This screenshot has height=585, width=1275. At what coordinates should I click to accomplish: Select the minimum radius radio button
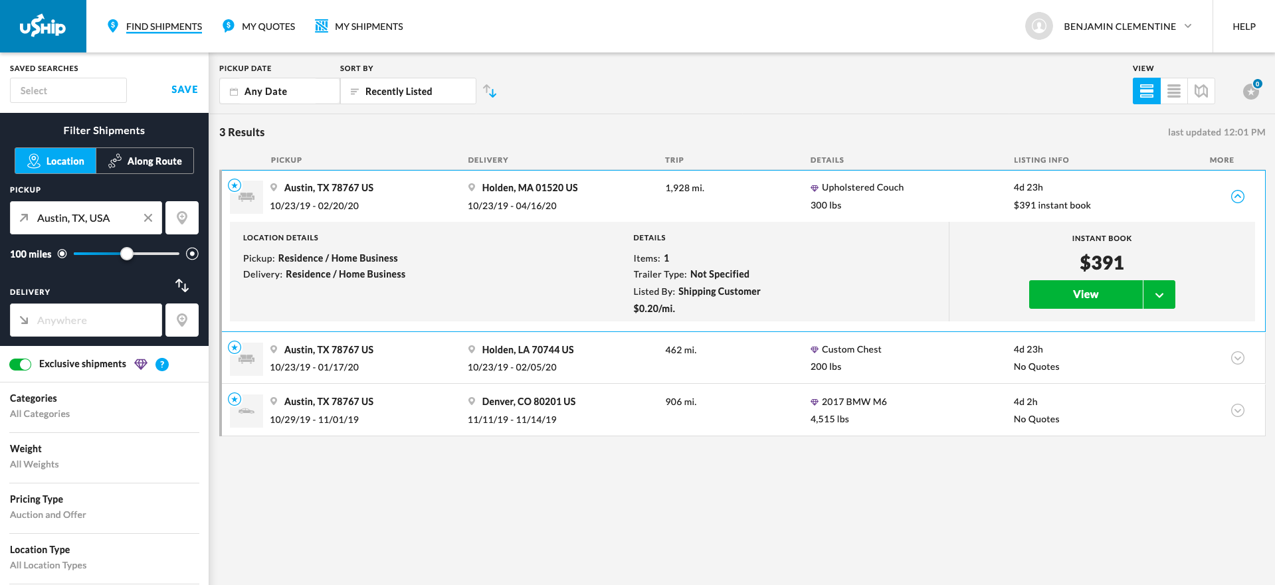pyautogui.click(x=62, y=254)
